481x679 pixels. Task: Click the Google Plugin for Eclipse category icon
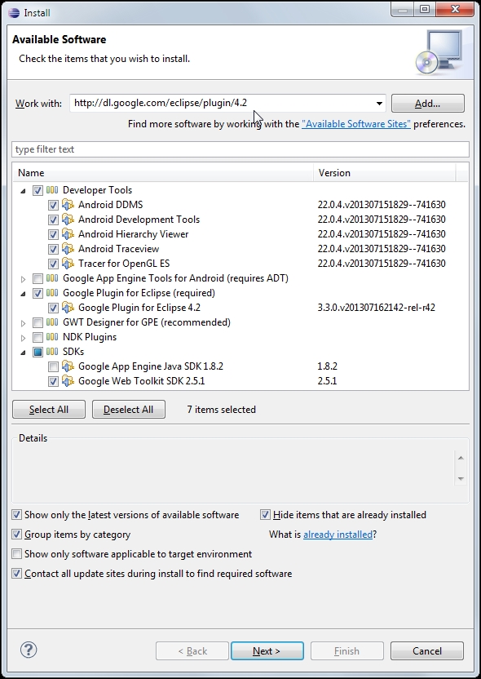(x=52, y=293)
